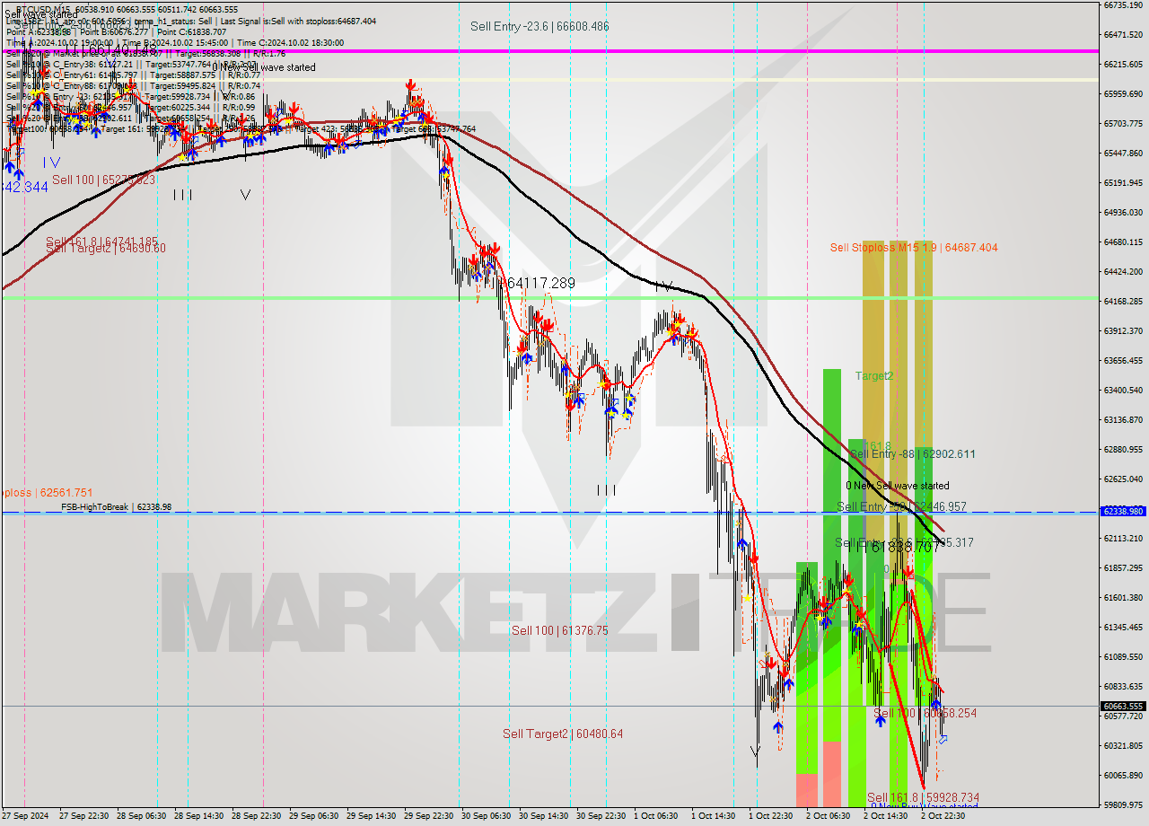Click the 'Sell 161.8 | 59928.734' label
Screen dimensions: 1149x826
[x=923, y=797]
